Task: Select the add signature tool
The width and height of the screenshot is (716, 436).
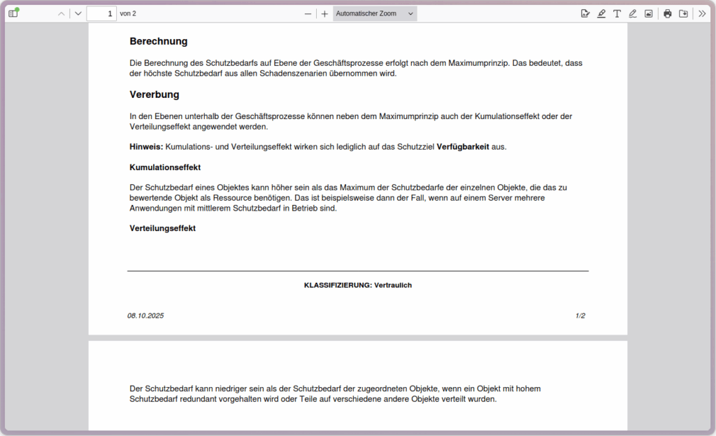Action: point(585,13)
